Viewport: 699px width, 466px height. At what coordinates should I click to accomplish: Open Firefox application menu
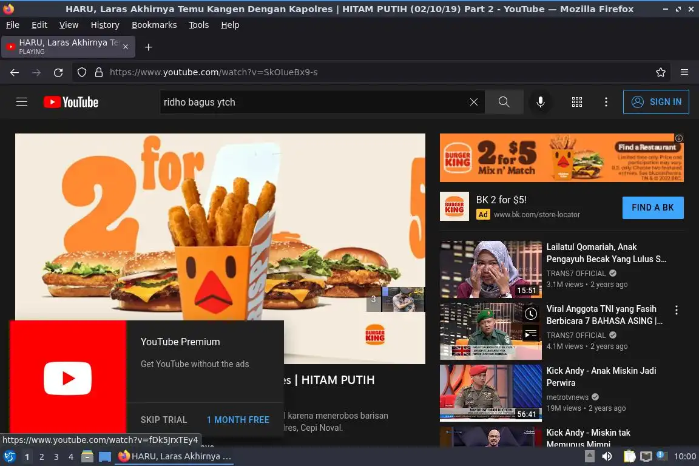click(x=684, y=72)
